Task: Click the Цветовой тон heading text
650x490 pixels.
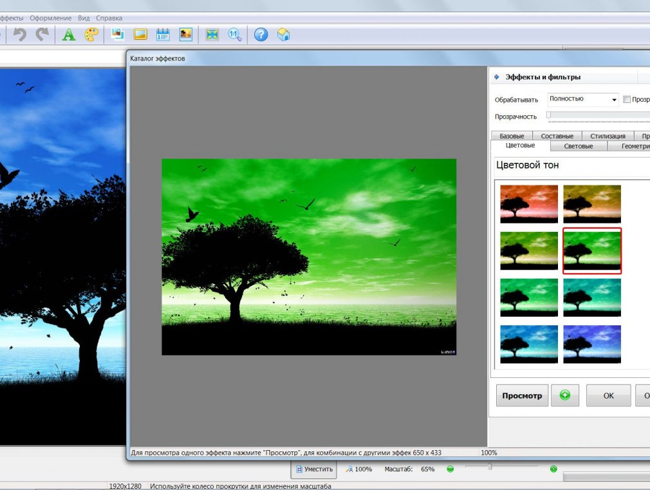Action: pos(527,165)
